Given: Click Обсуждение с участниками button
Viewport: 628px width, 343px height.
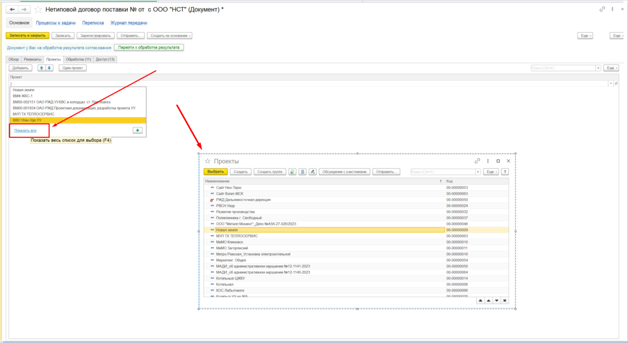Looking at the screenshot, I should point(345,171).
